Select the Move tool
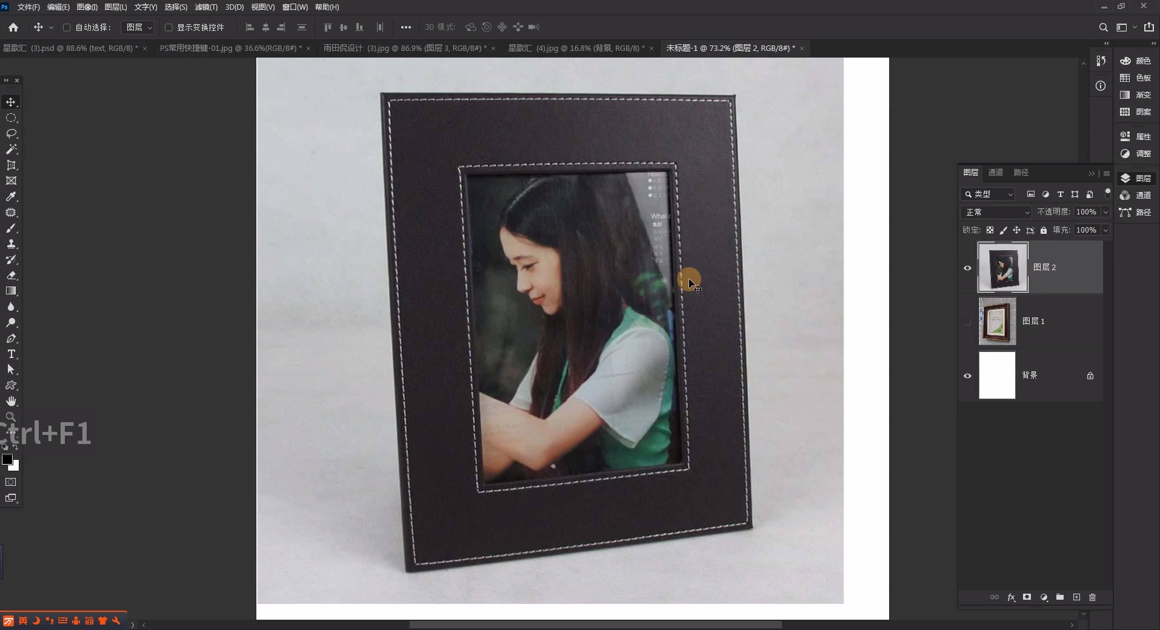The width and height of the screenshot is (1160, 630). [11, 103]
